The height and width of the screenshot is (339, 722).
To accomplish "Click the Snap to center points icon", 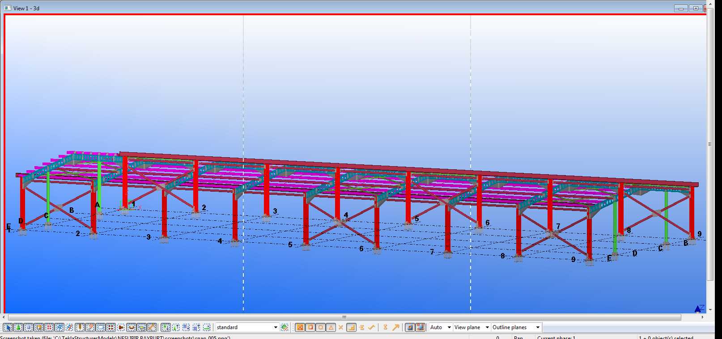I will (x=320, y=327).
